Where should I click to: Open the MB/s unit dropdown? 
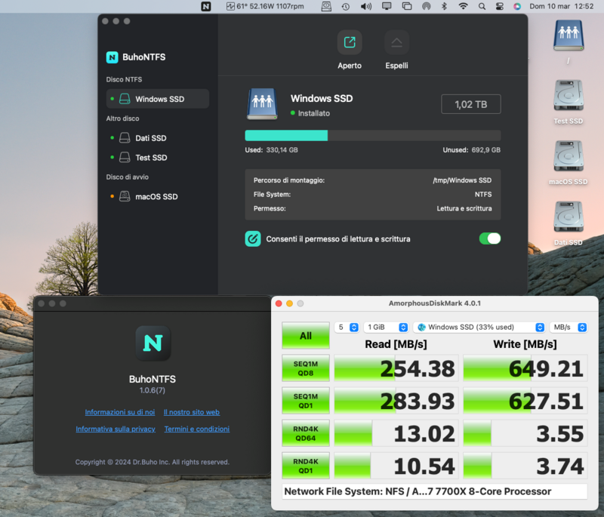[569, 328]
